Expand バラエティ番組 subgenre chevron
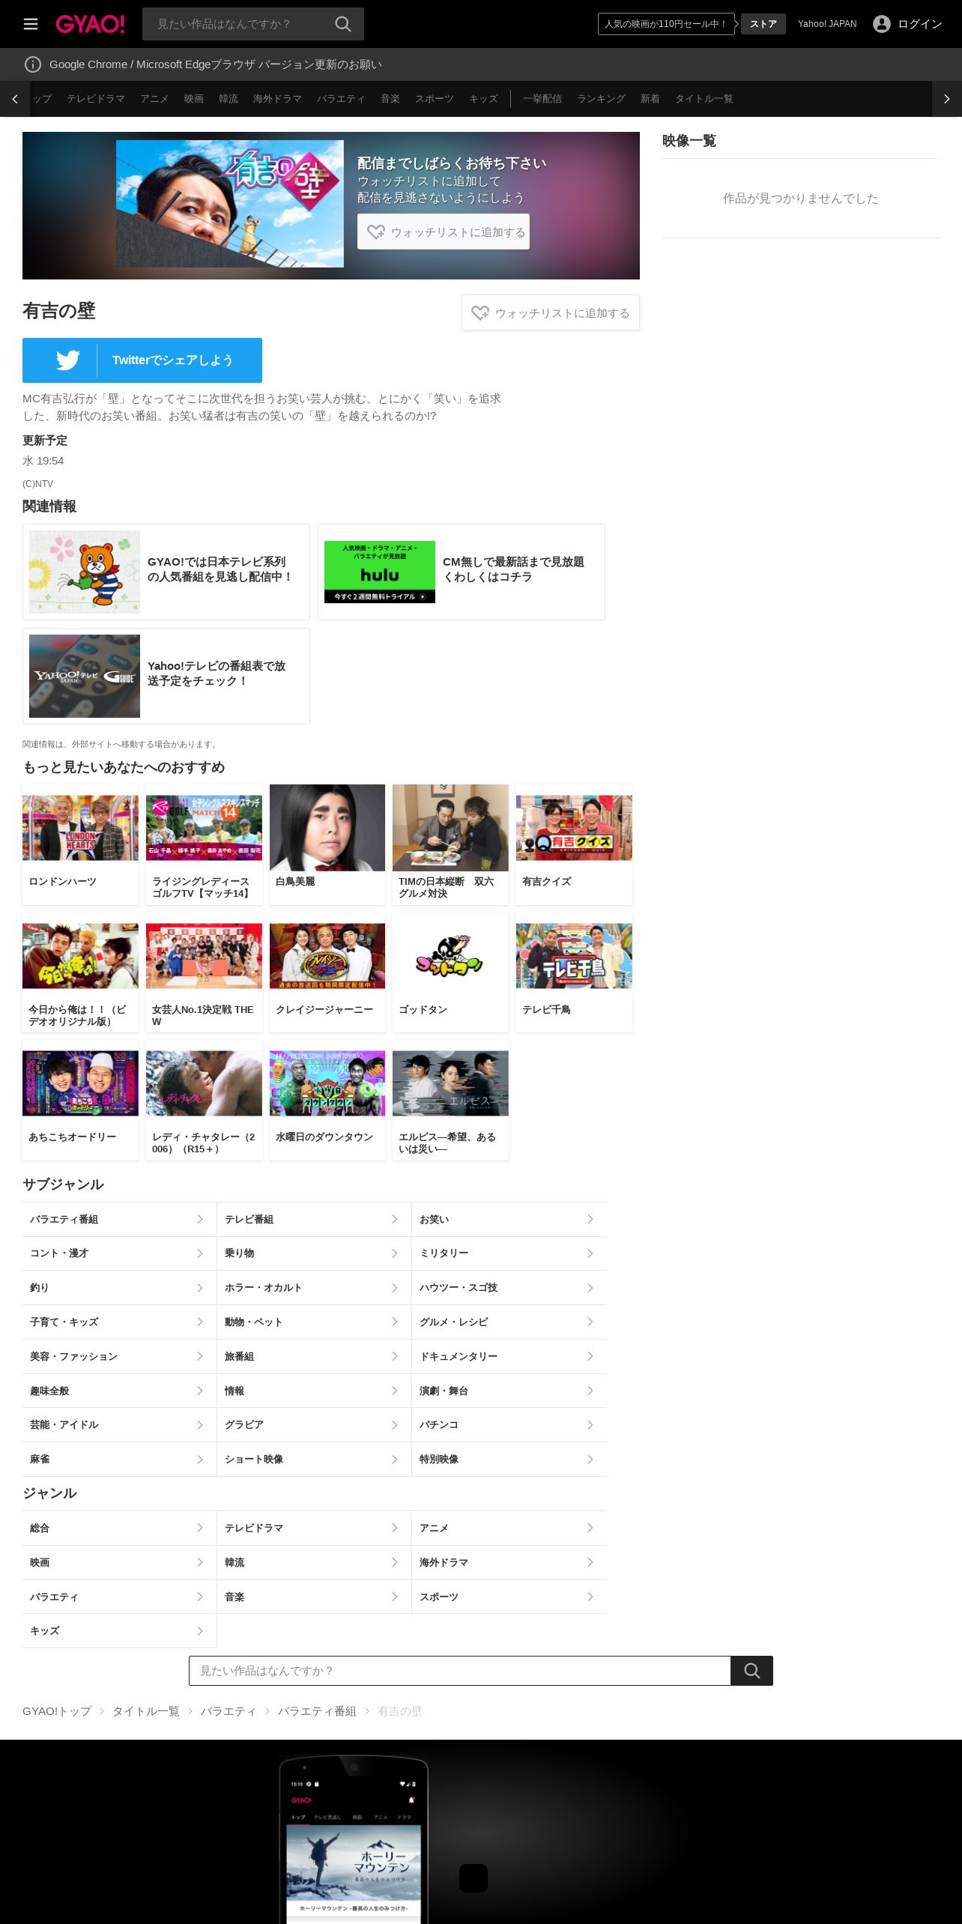 200,1219
